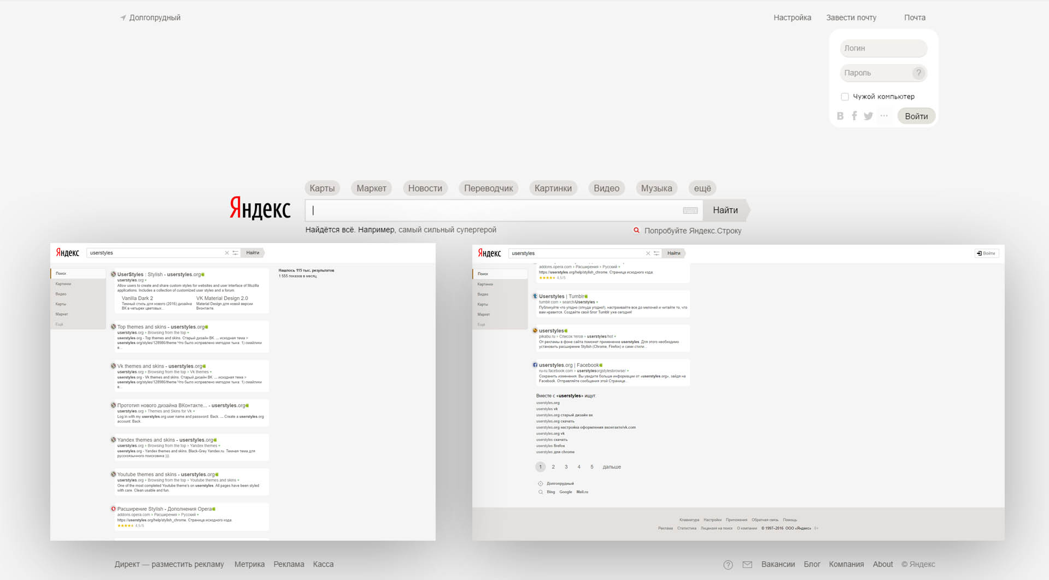Expand Ещё in the left preview sidebar
This screenshot has height=580, width=1049.
[x=60, y=324]
